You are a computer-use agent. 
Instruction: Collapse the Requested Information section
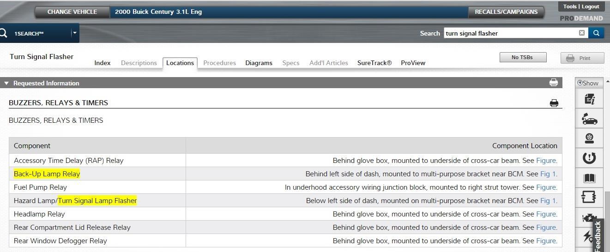click(6, 83)
